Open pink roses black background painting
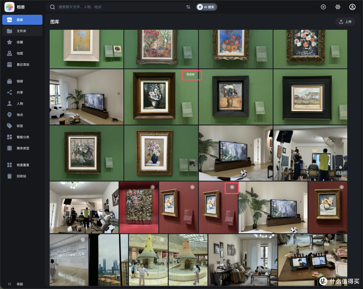The image size is (363, 289). click(310, 49)
